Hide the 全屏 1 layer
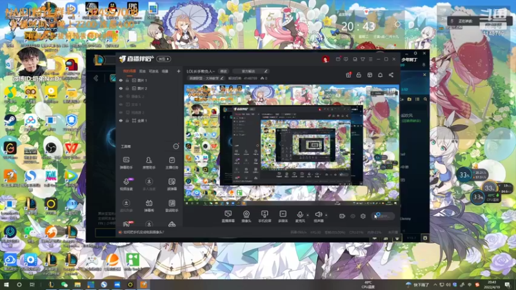 click(x=121, y=121)
